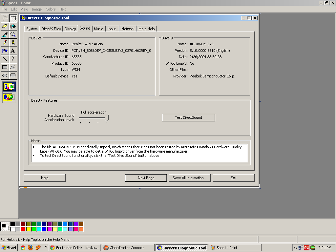Click the taskbar clock showing 7:24 PM
Screen dimensions: 336x252
325,248
